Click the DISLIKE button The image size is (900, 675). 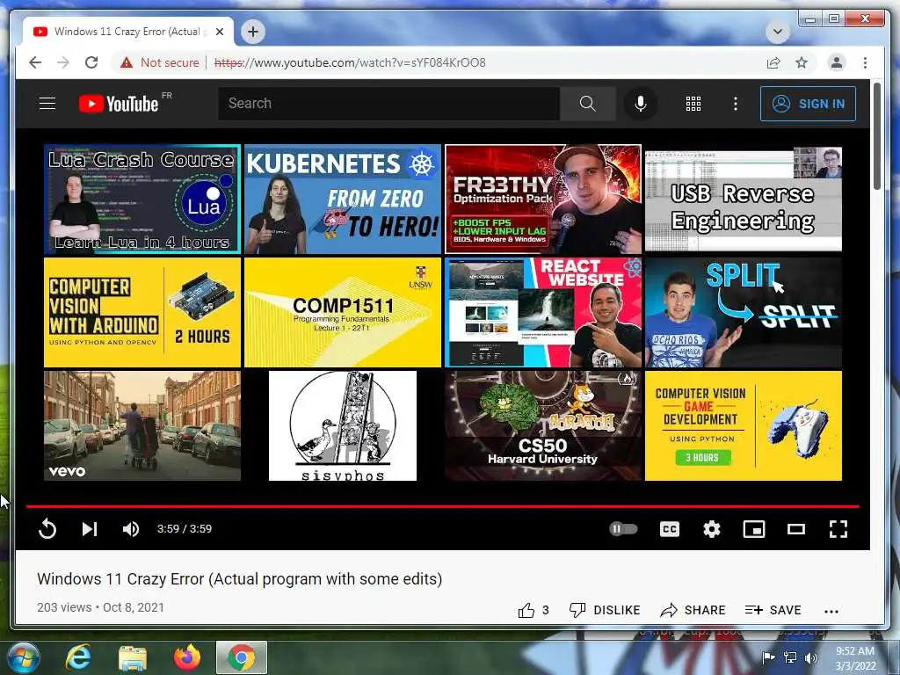point(605,610)
